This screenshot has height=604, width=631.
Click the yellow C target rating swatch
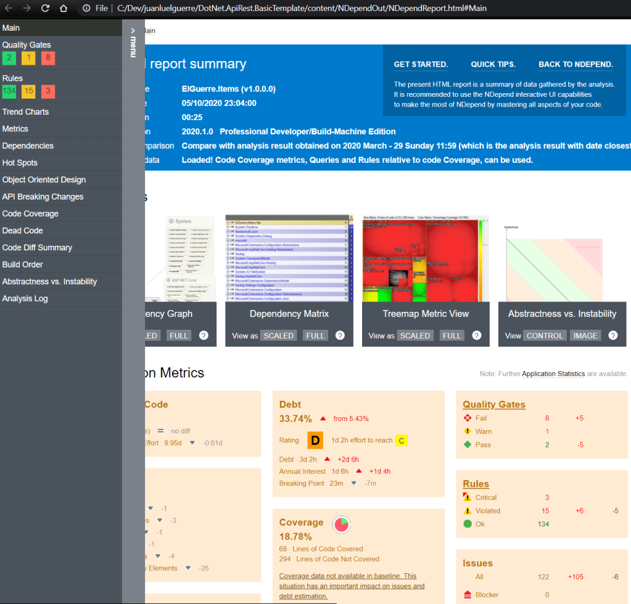click(x=401, y=440)
